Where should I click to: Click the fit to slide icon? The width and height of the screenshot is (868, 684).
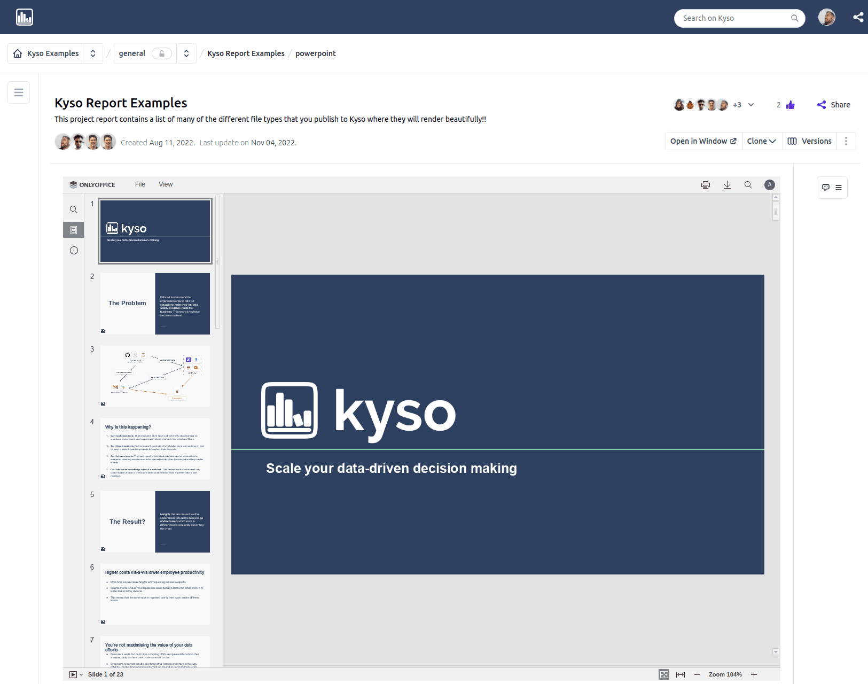coord(664,674)
